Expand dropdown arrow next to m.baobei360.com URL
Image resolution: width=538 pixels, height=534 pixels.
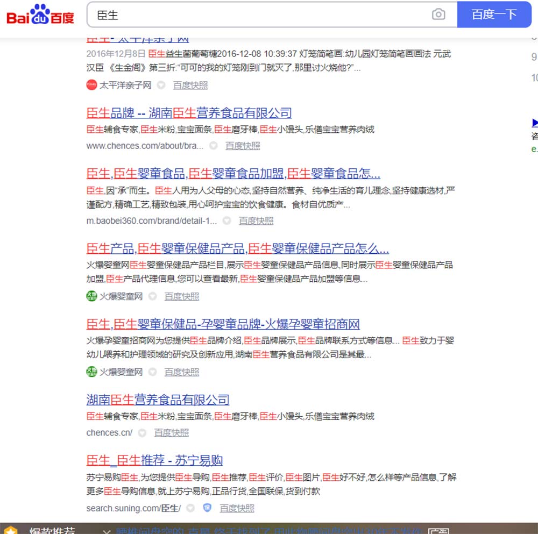pos(227,221)
